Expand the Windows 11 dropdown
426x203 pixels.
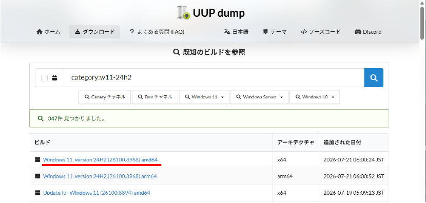pos(204,97)
